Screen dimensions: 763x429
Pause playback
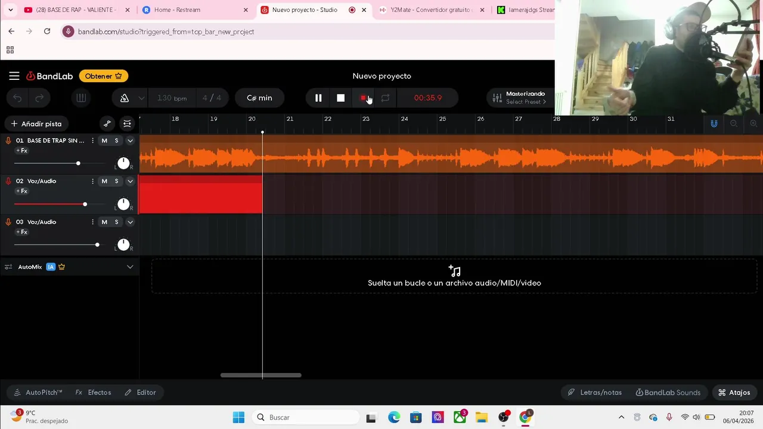pos(318,98)
